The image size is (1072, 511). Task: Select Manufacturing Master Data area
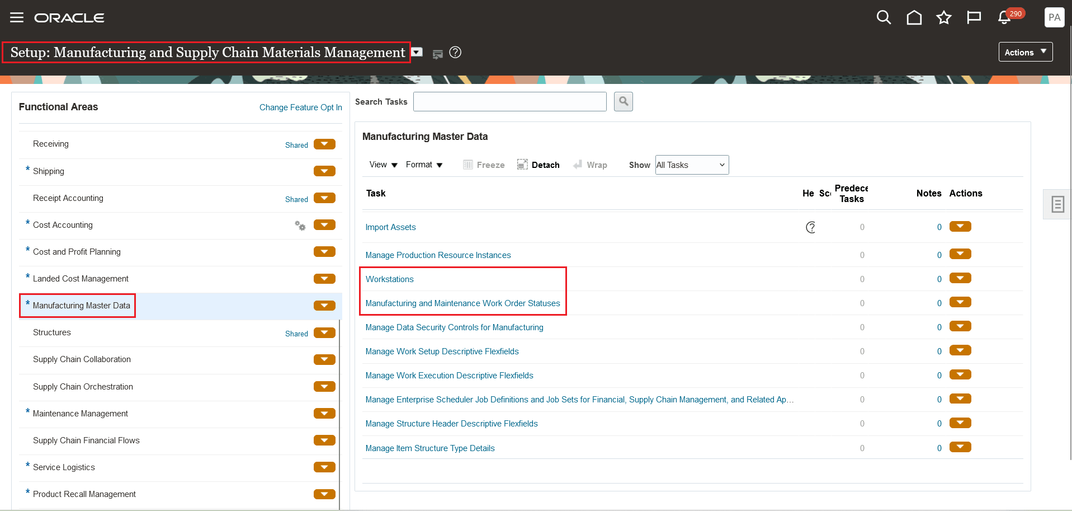(x=81, y=306)
